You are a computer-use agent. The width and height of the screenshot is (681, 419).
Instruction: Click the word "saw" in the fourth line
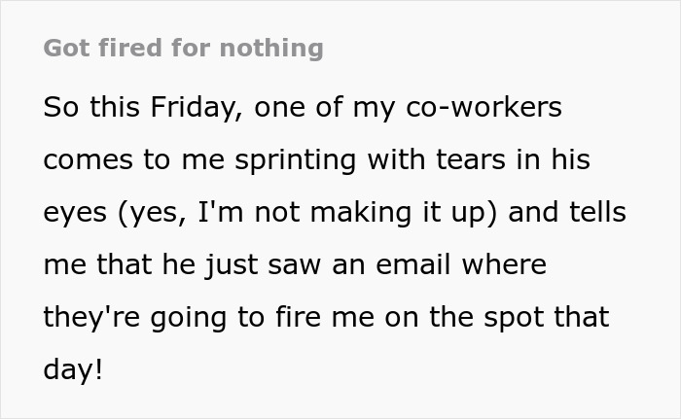pos(302,264)
